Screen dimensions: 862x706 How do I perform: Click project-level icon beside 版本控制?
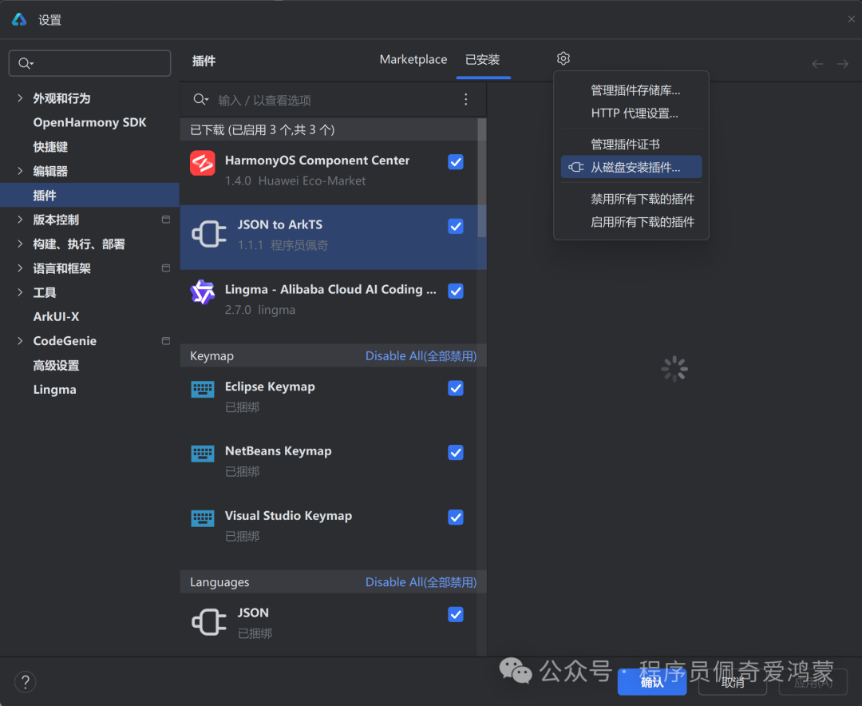(165, 220)
